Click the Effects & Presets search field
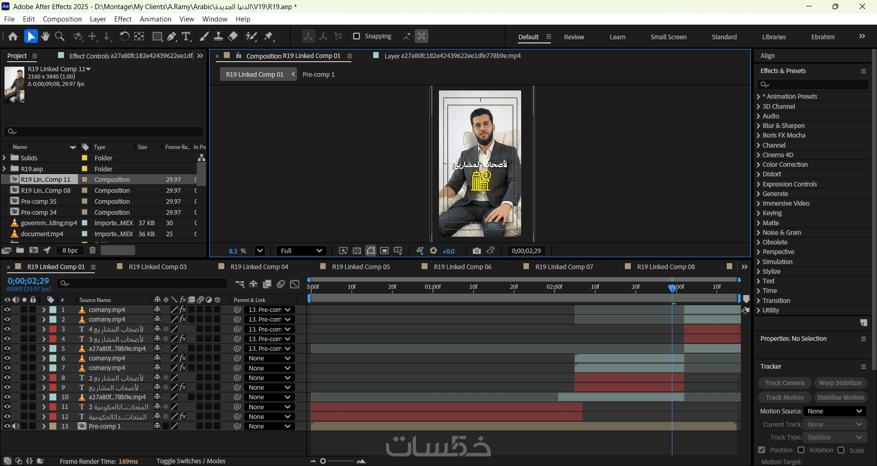This screenshot has height=466, width=877. (x=813, y=85)
